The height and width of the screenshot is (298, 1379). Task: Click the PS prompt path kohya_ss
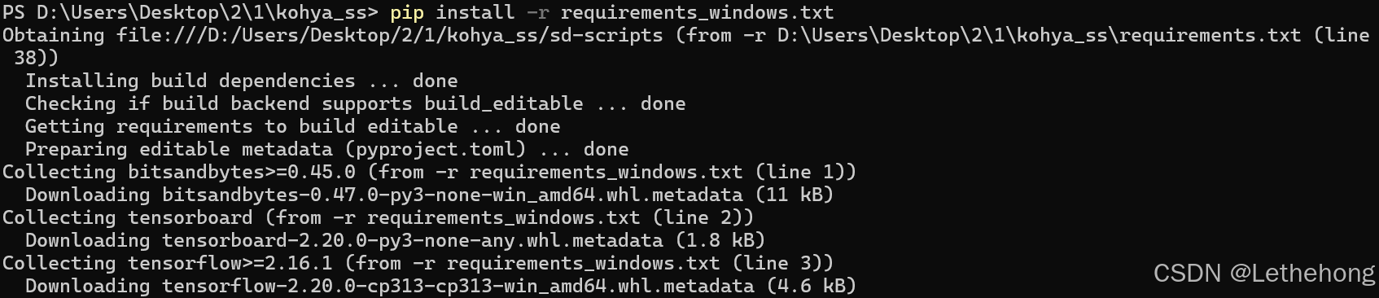pos(190,13)
